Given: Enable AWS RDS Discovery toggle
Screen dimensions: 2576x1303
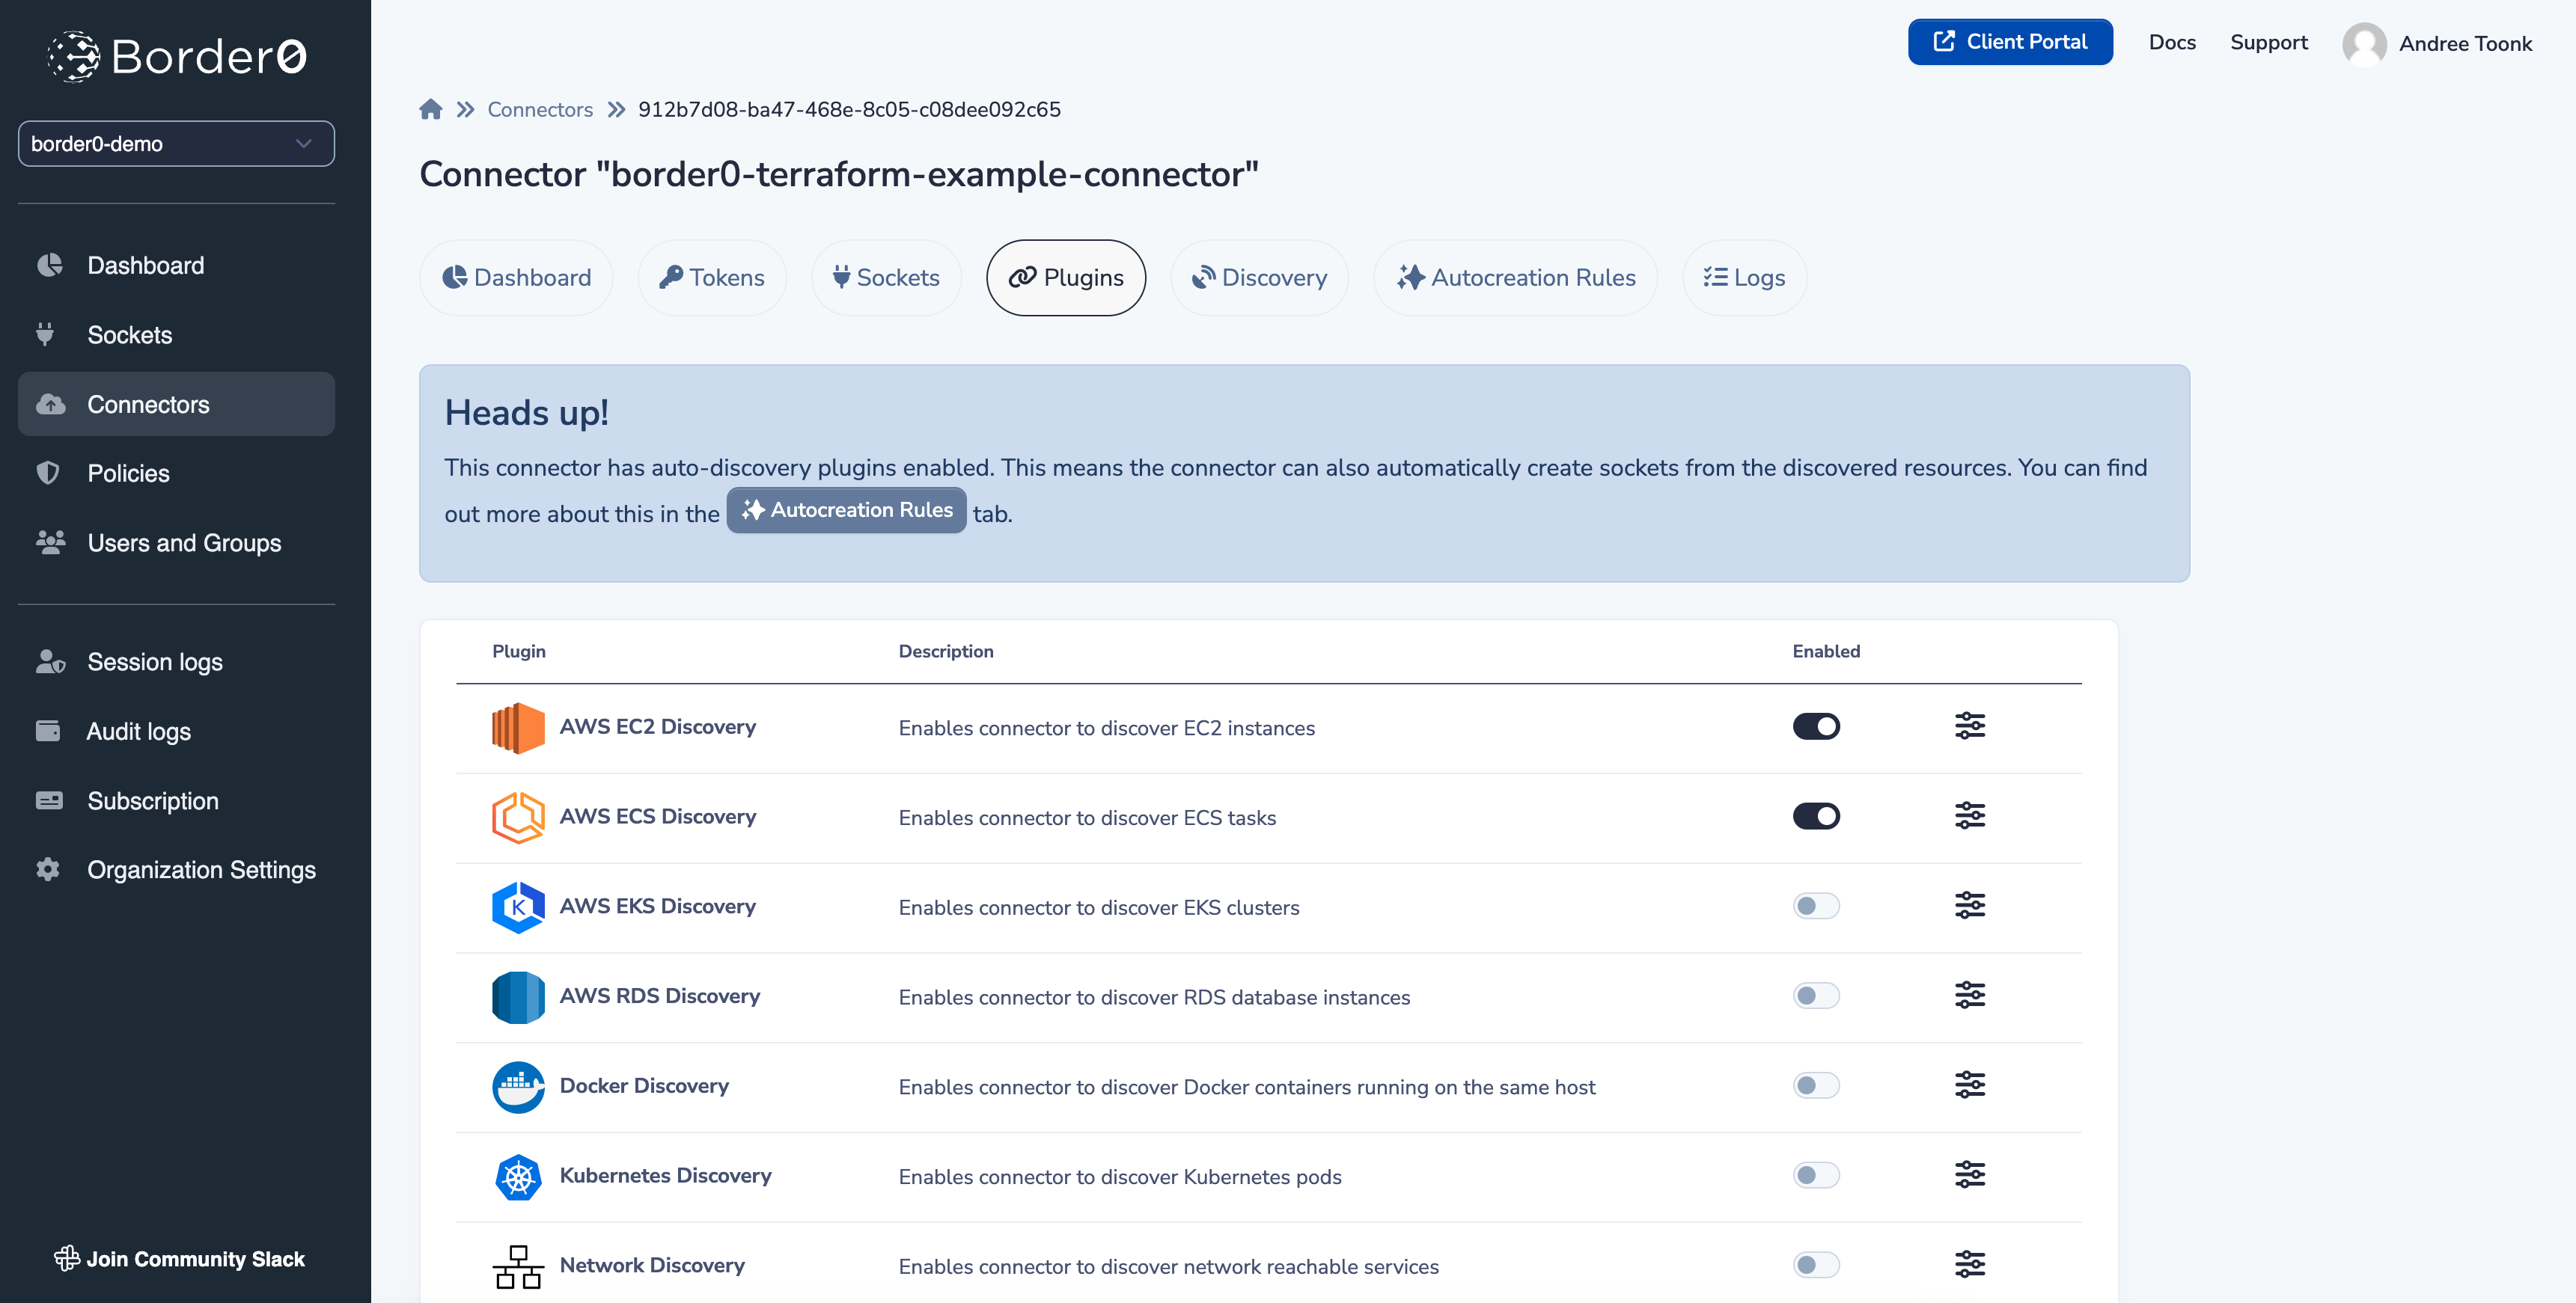Looking at the screenshot, I should pyautogui.click(x=1816, y=996).
